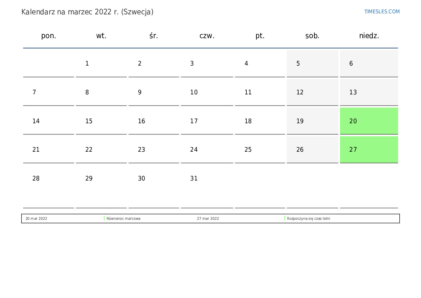Click the '27 mar 2022' legend date
421x298 pixels.
[x=208, y=218]
